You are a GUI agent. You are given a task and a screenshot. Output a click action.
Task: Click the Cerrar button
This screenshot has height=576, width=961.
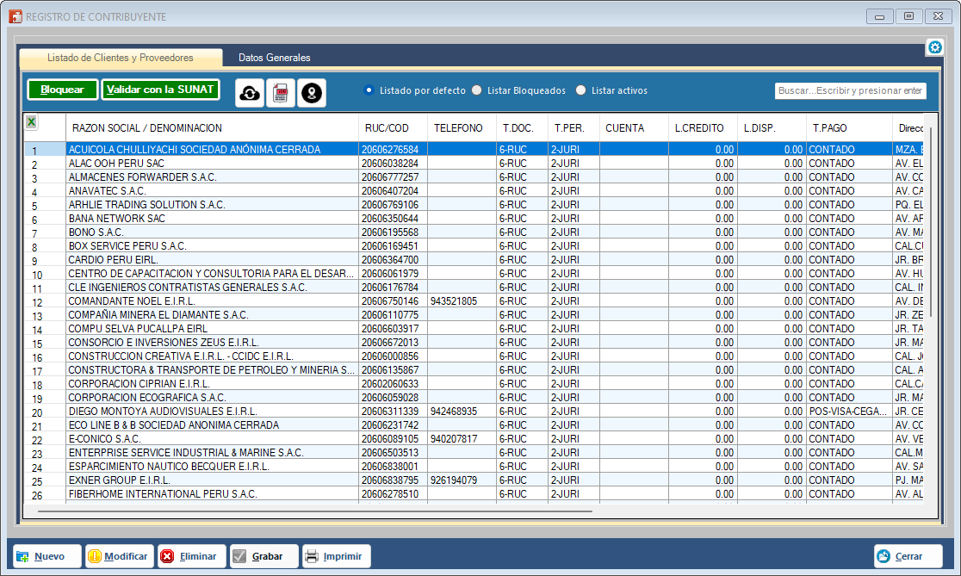click(x=908, y=556)
